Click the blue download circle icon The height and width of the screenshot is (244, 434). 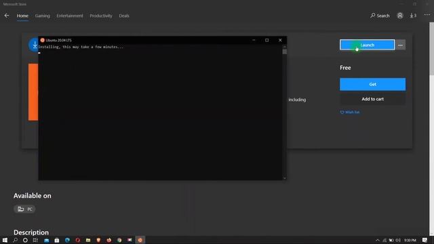point(33,45)
